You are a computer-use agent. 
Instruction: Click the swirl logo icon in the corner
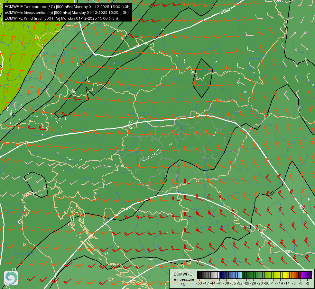(x=11, y=278)
